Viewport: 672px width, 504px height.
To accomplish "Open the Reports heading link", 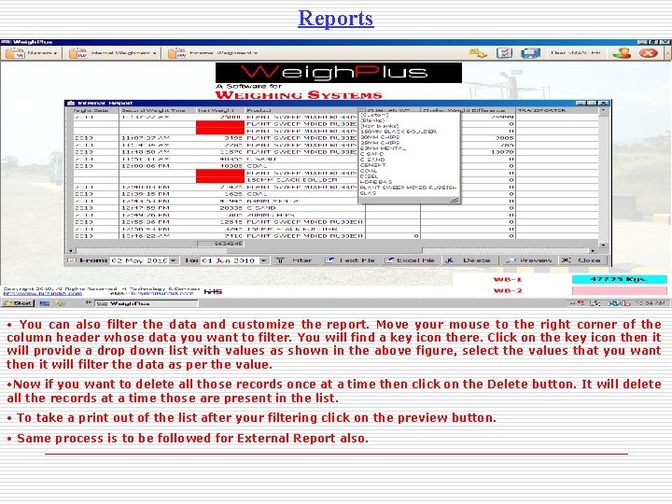I will pos(336,19).
